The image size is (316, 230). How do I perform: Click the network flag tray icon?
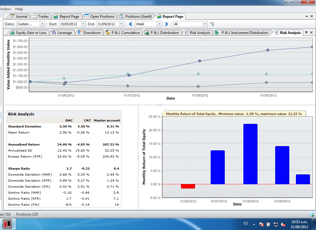click(261, 224)
